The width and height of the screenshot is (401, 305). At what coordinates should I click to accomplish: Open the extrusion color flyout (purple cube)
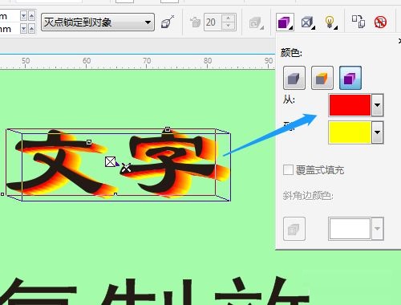pos(285,22)
